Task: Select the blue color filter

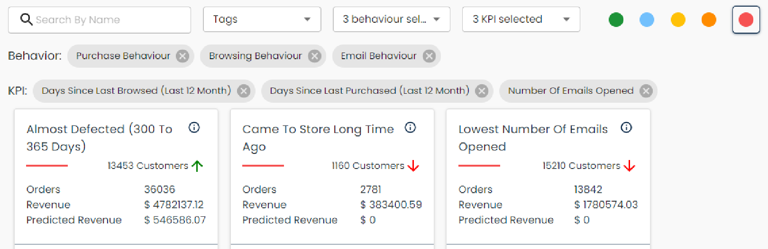Action: pyautogui.click(x=647, y=20)
